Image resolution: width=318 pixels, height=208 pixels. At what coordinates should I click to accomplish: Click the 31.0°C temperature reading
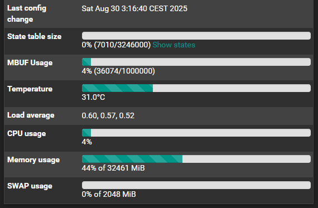[93, 98]
